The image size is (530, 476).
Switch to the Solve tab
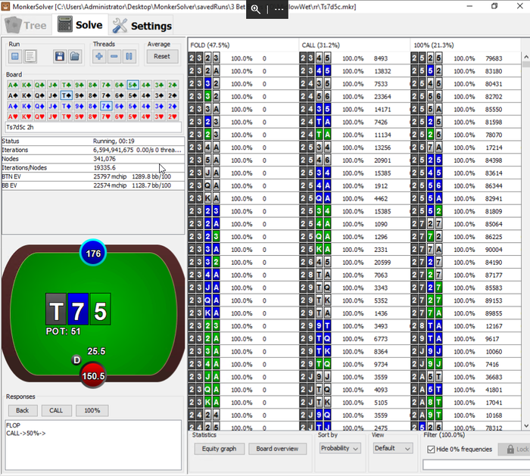point(80,25)
